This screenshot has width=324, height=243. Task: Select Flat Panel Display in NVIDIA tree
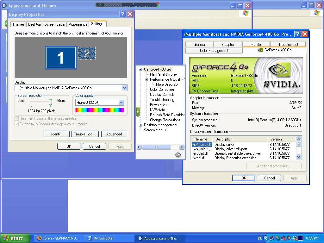tap(163, 74)
